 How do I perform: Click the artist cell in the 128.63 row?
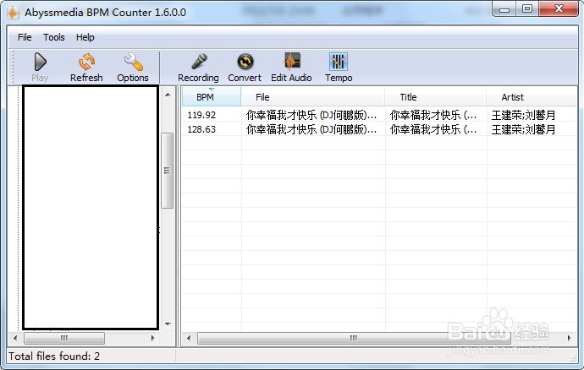(523, 129)
